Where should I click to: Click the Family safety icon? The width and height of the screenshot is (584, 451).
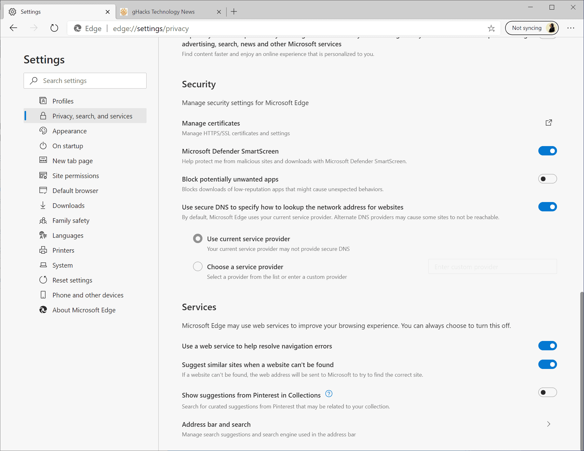tap(43, 220)
